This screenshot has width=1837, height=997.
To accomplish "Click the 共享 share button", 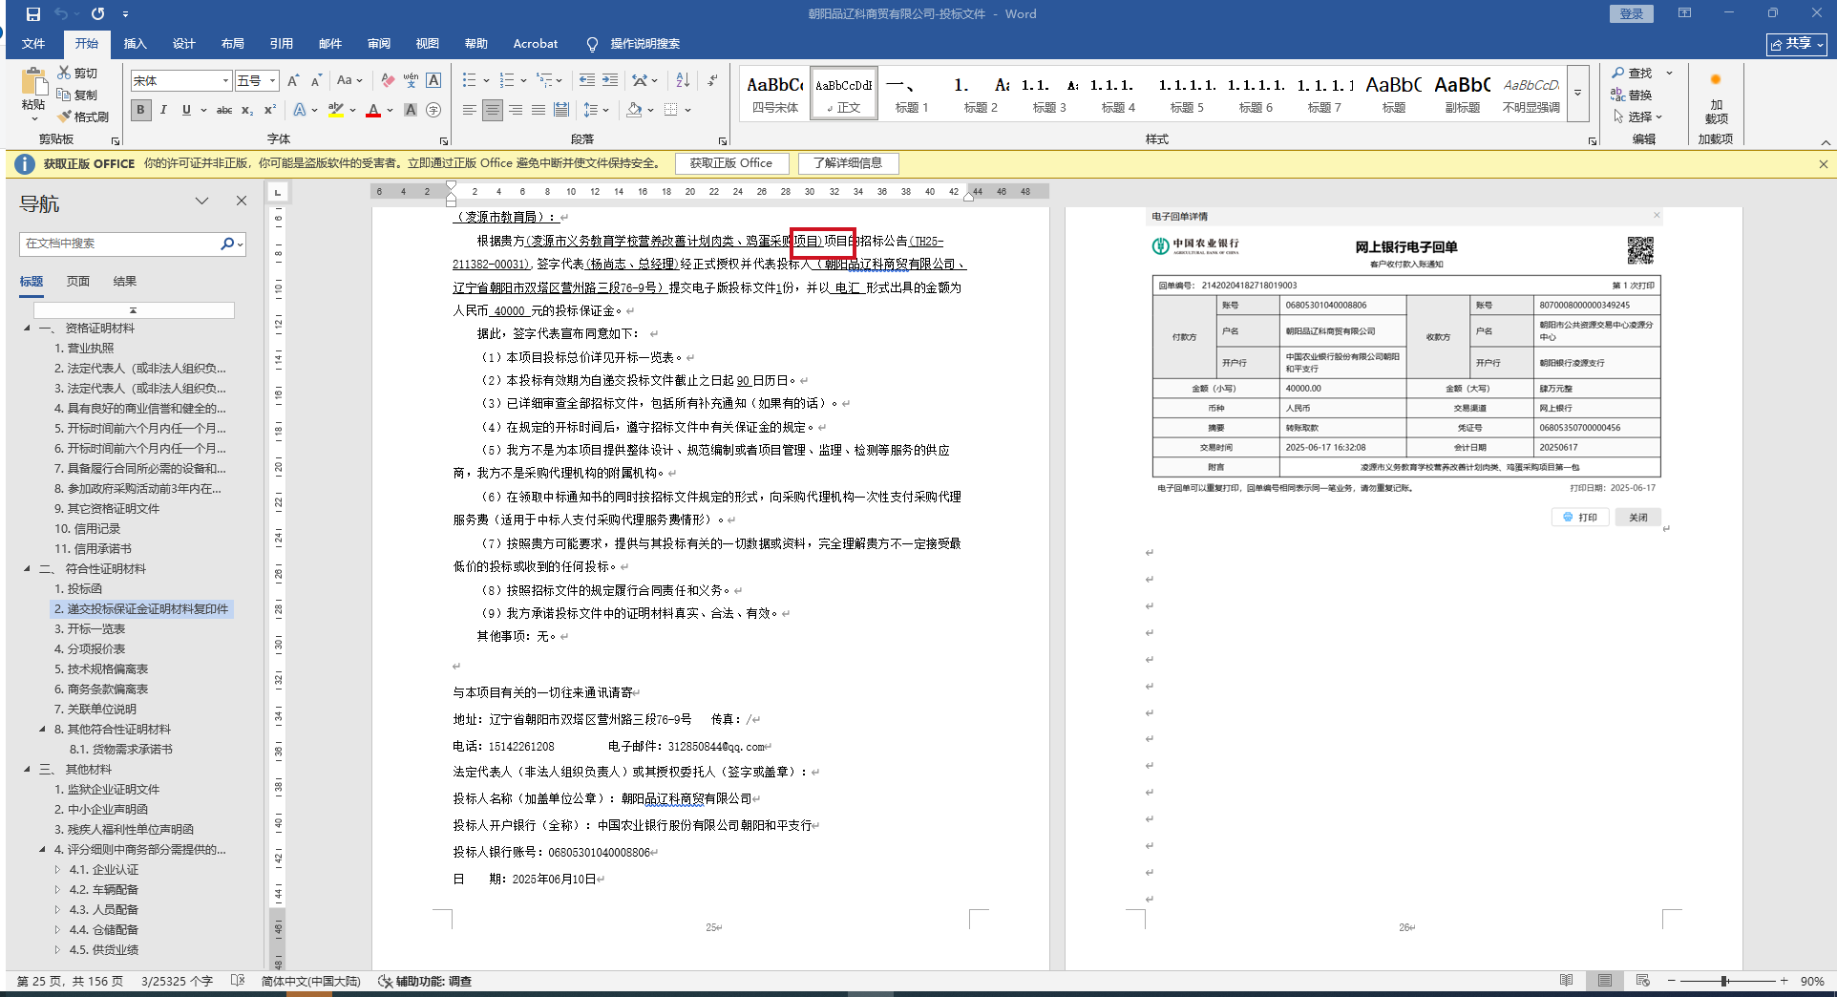I will pyautogui.click(x=1797, y=44).
